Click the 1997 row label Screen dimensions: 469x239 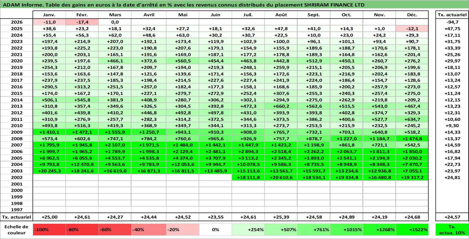point(17,210)
